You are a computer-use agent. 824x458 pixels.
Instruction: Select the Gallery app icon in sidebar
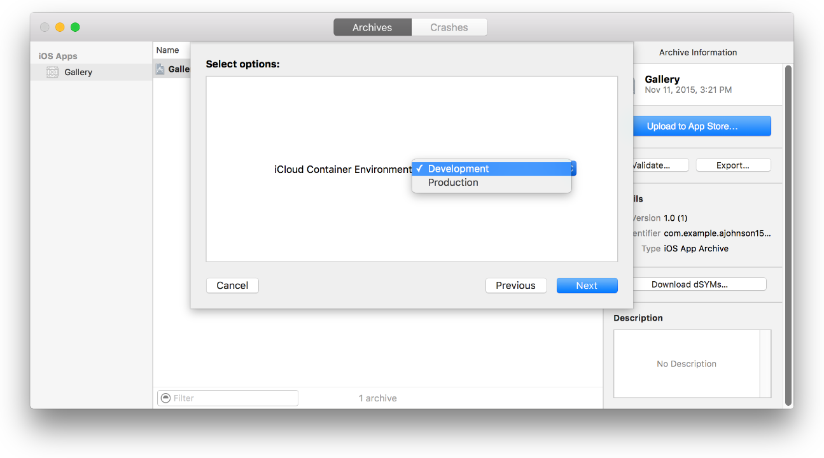52,73
